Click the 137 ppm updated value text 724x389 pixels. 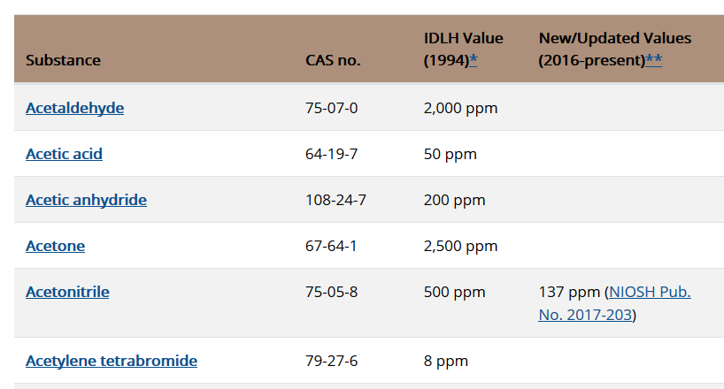tap(568, 292)
